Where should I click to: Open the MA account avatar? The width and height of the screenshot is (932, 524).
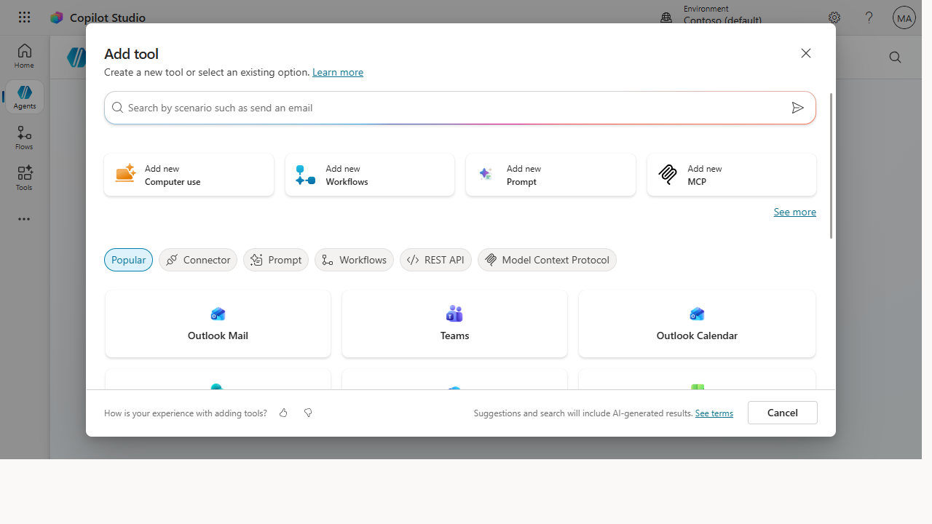904,17
